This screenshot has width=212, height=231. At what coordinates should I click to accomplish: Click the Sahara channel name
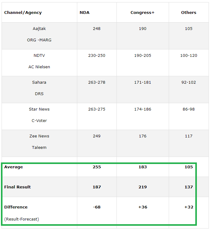tap(39, 82)
